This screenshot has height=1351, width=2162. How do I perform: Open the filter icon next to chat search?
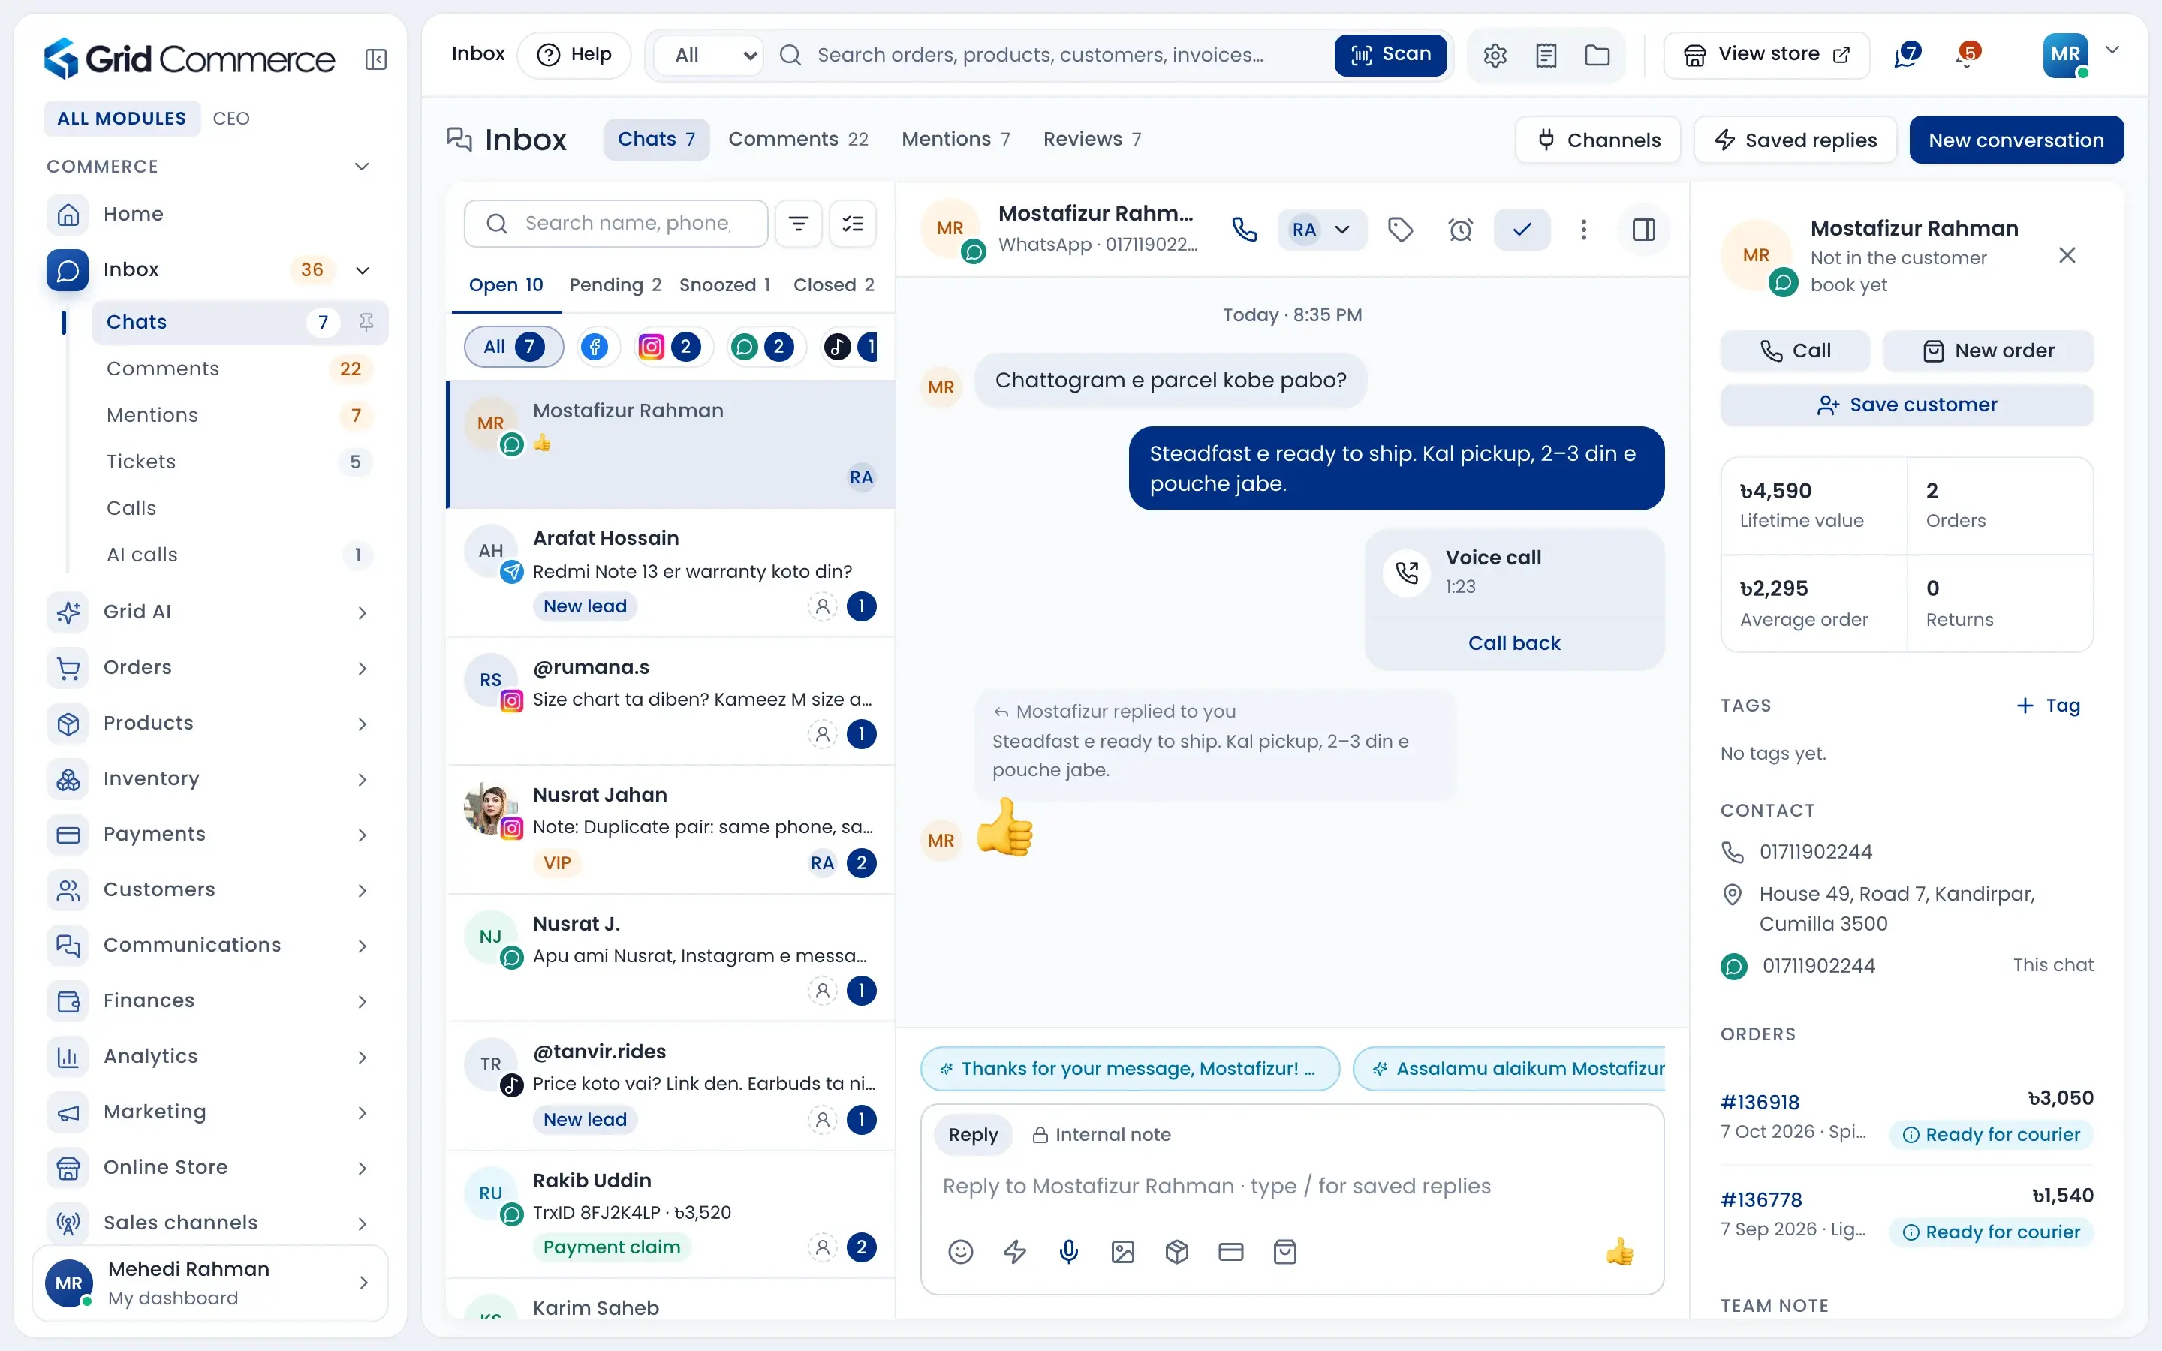click(798, 224)
